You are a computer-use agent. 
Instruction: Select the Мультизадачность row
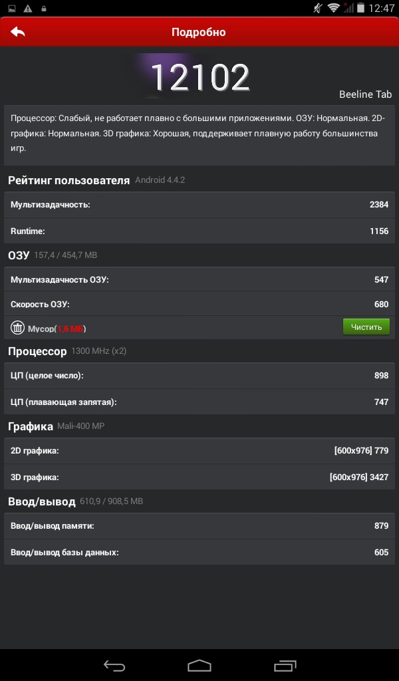click(x=199, y=205)
